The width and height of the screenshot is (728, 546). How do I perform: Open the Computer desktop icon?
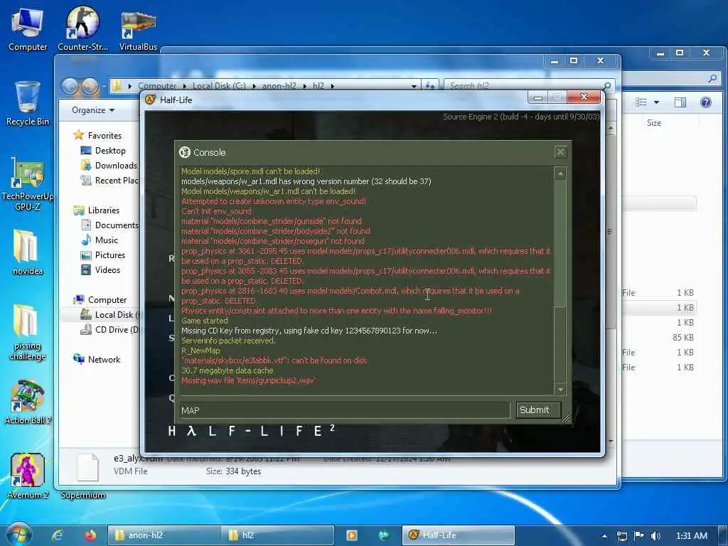pyautogui.click(x=28, y=28)
